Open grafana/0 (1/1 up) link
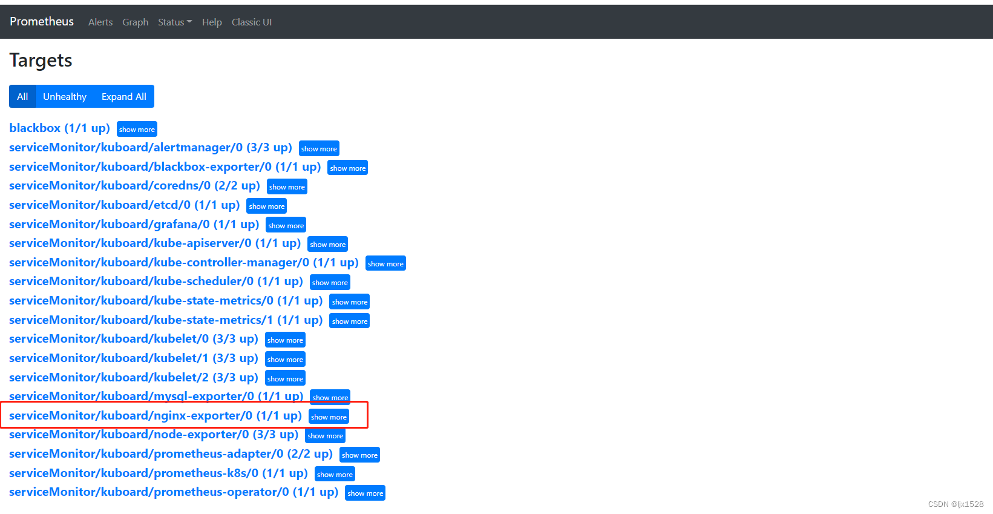This screenshot has height=514, width=993. click(x=134, y=224)
